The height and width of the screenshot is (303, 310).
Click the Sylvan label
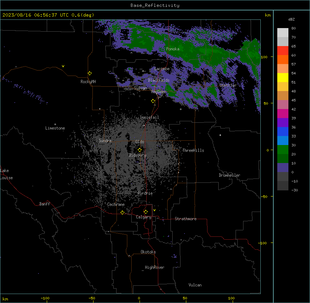(140, 88)
